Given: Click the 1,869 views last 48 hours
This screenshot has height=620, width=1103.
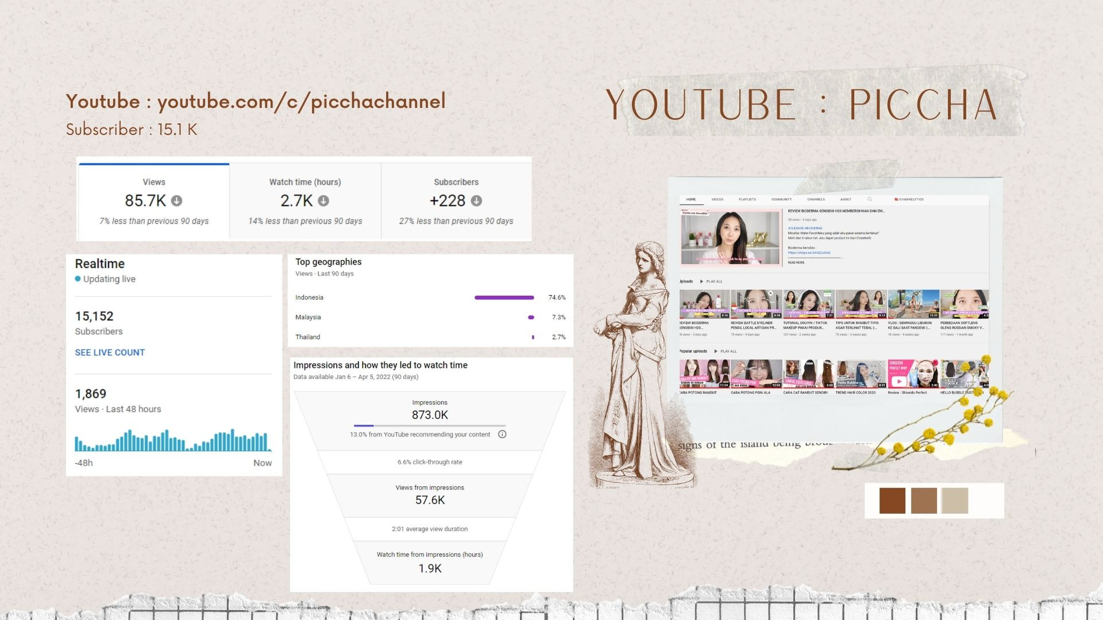Looking at the screenshot, I should pyautogui.click(x=91, y=394).
